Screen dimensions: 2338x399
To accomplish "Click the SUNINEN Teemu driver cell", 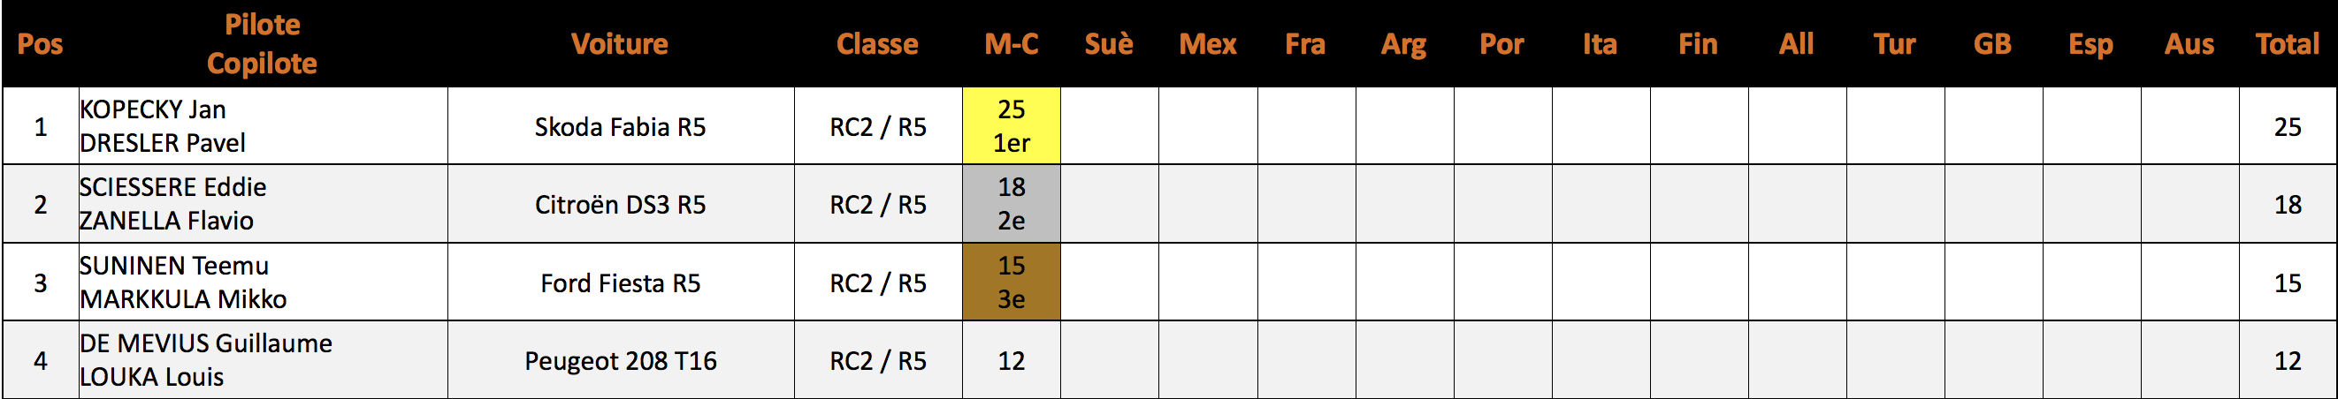I will (x=264, y=282).
